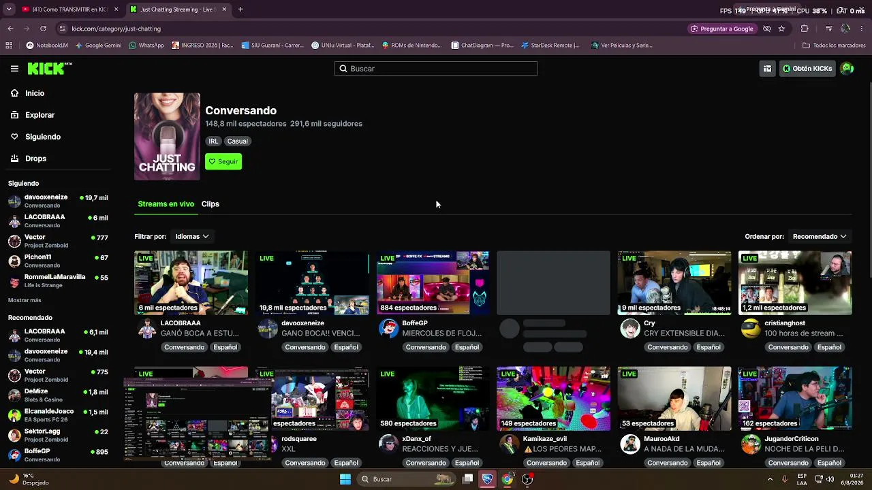Open the WhatsApp bookmark

pos(146,46)
